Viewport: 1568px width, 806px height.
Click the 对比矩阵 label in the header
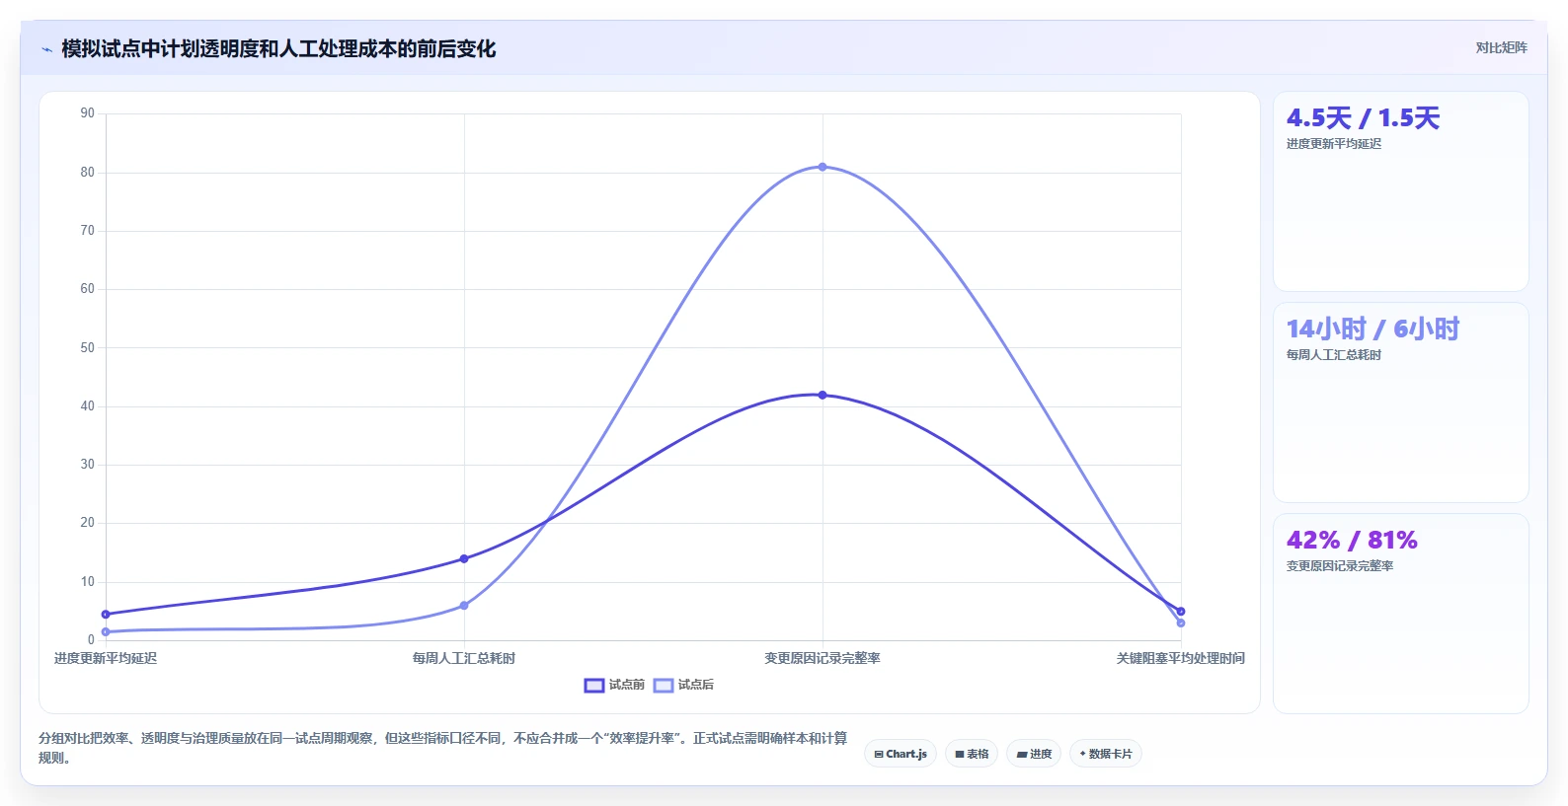point(1501,47)
